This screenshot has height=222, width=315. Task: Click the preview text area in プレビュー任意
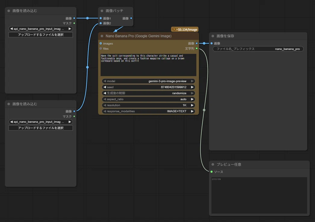click(x=259, y=195)
